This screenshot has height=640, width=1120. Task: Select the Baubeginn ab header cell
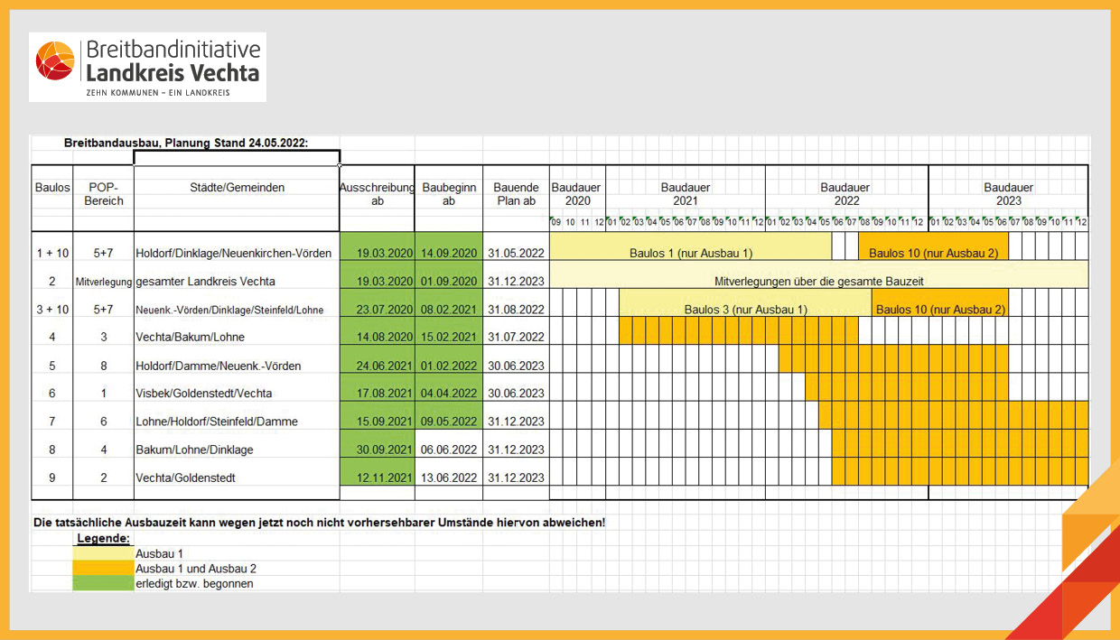[449, 194]
